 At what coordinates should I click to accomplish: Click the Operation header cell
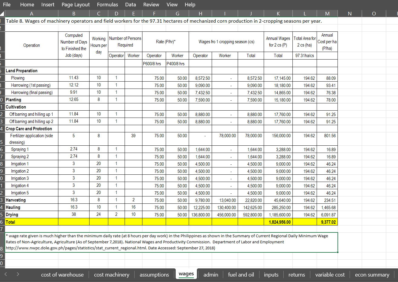click(x=31, y=45)
